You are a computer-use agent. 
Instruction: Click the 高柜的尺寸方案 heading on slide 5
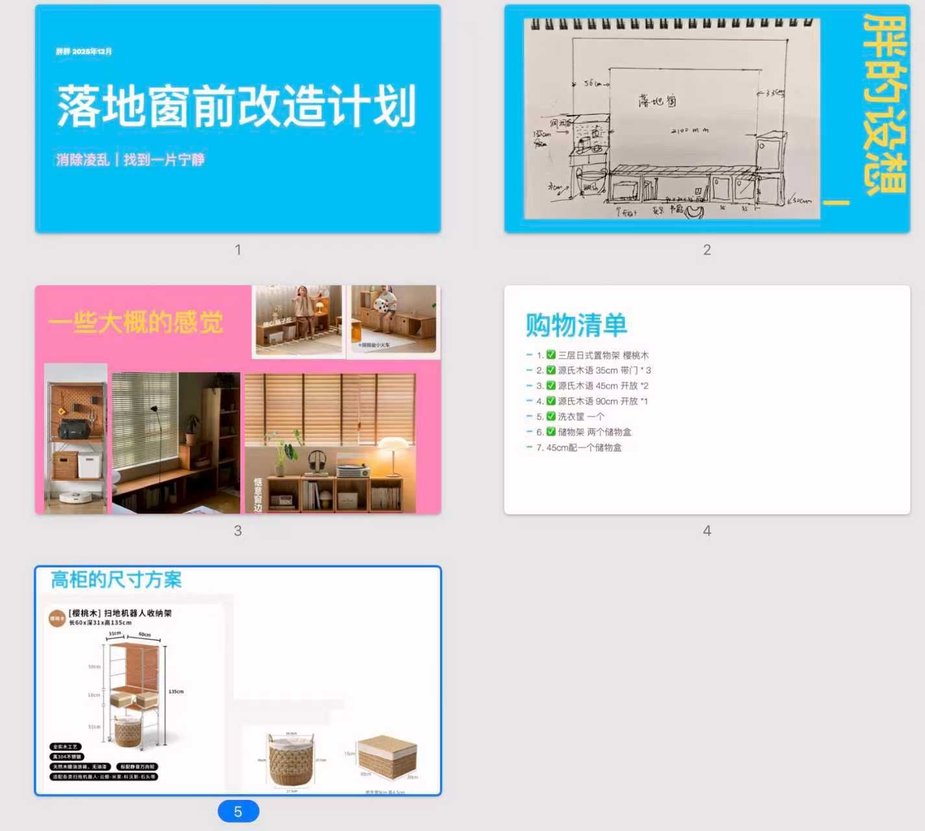(x=116, y=580)
